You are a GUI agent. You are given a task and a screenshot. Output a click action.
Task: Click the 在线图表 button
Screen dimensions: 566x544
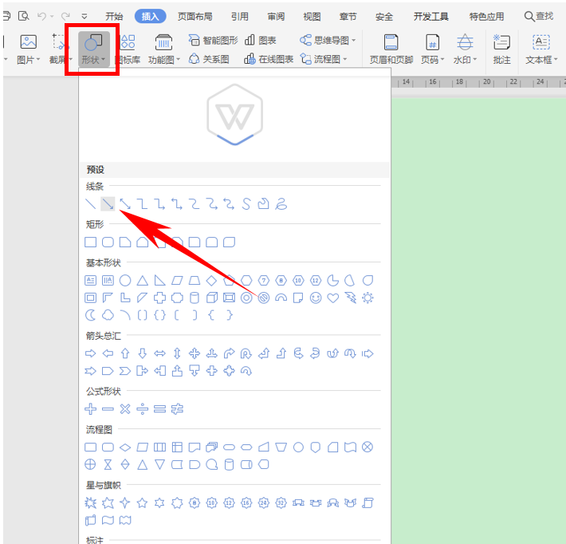tap(269, 59)
